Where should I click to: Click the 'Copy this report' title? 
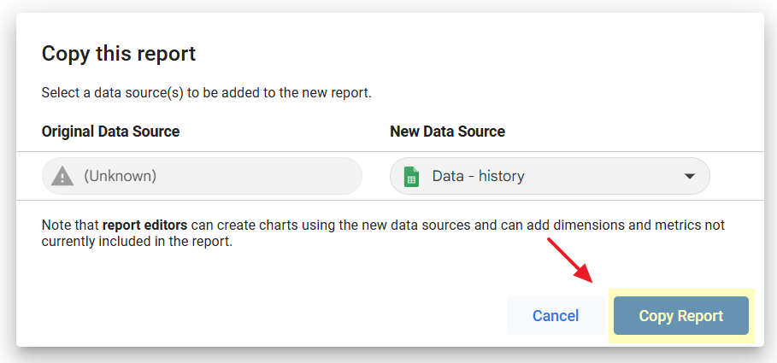pos(119,54)
